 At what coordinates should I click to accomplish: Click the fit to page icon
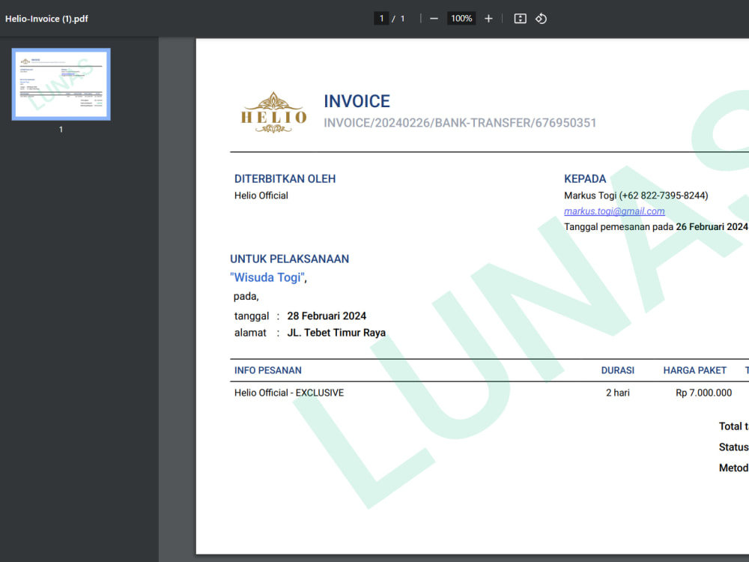pyautogui.click(x=521, y=19)
